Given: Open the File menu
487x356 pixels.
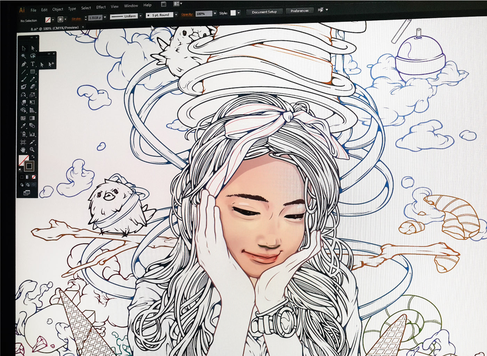Looking at the screenshot, I should (x=33, y=10).
